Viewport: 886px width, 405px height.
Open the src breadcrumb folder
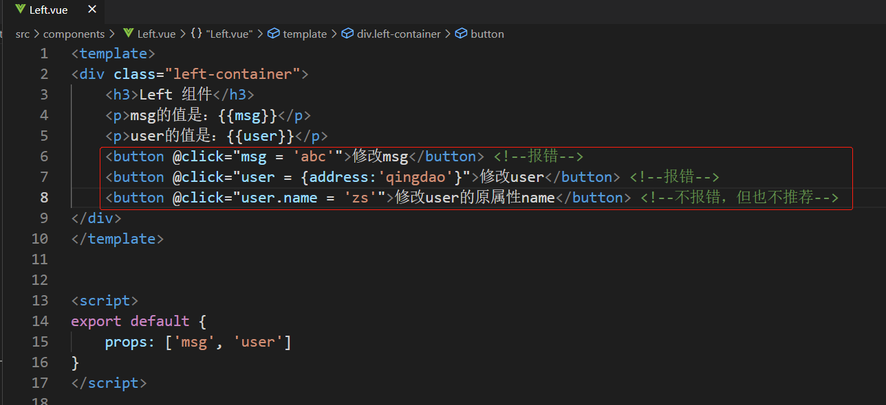point(23,34)
